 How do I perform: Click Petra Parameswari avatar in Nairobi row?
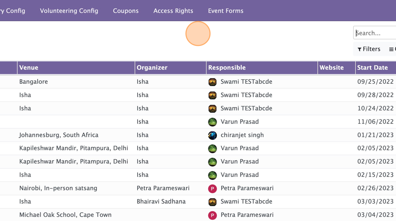pyautogui.click(x=212, y=189)
